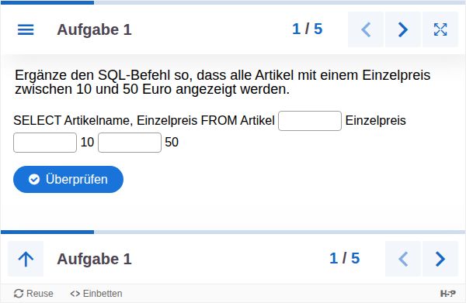The height and width of the screenshot is (303, 466).
Task: Click the Aufgabe 1 title in top header
Action: point(94,29)
